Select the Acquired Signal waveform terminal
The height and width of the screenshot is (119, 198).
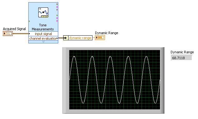pyautogui.click(x=8, y=33)
